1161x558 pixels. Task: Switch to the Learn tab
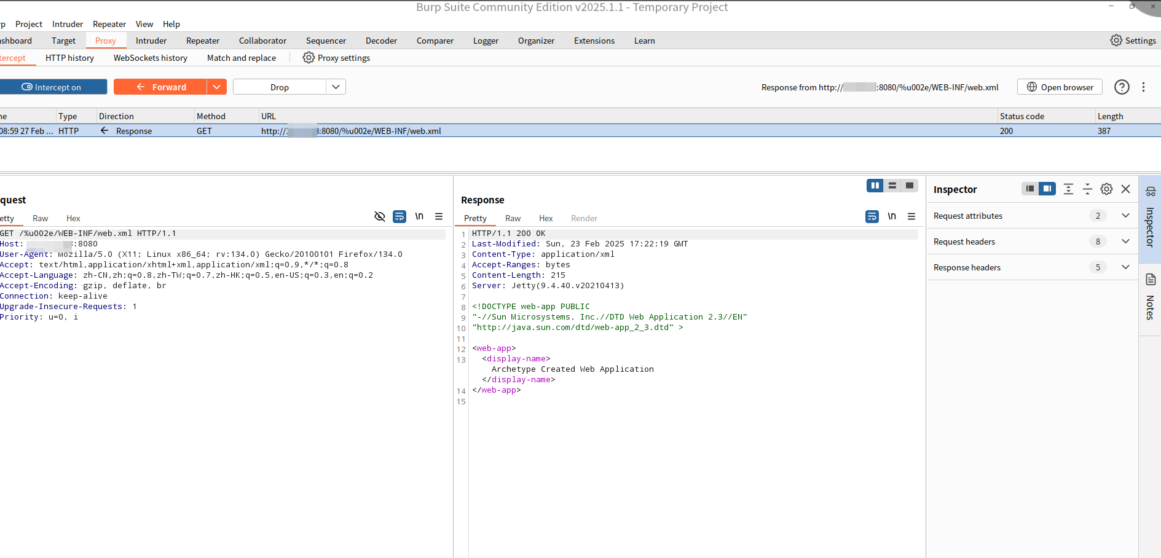click(x=645, y=41)
